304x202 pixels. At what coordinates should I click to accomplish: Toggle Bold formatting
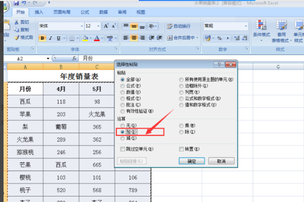click(42, 38)
